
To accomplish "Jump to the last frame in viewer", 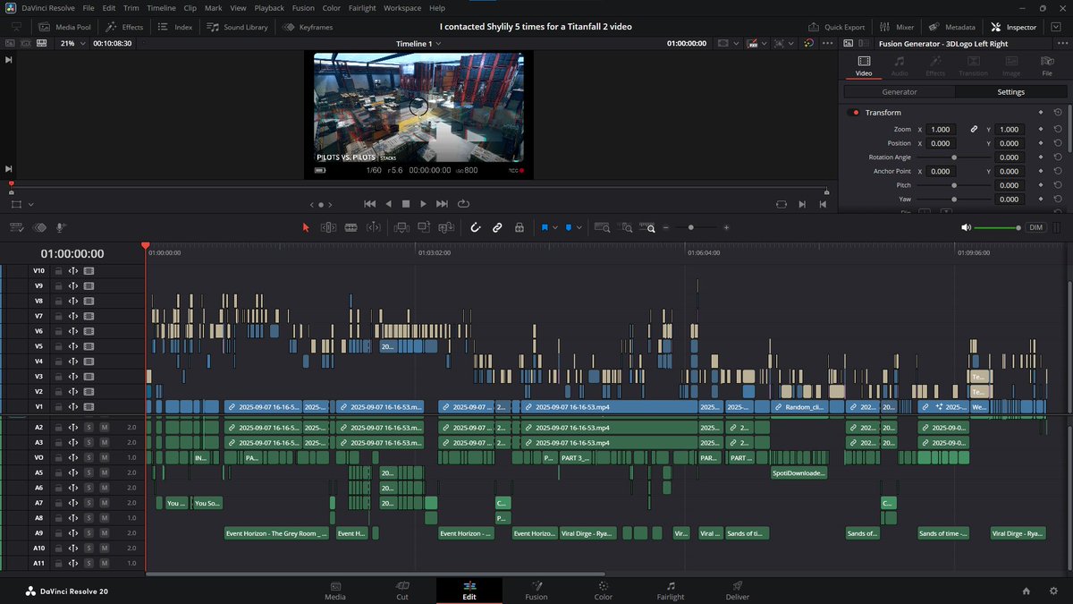I will 442,203.
